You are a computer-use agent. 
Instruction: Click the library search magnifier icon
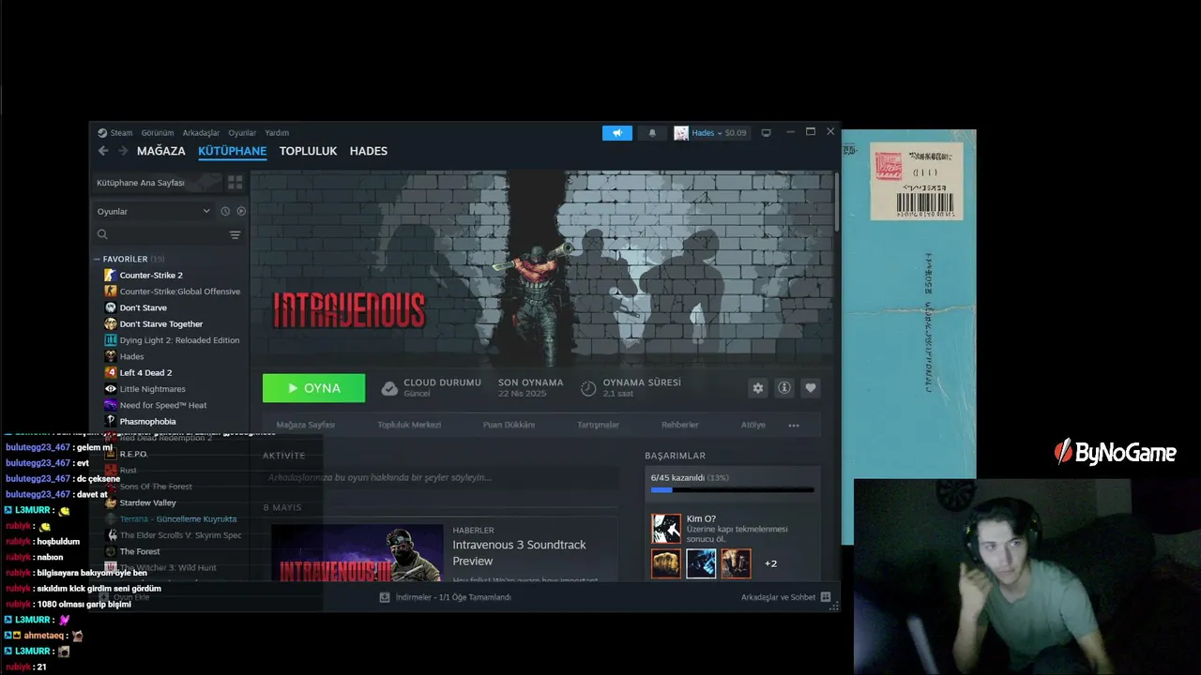pos(102,234)
